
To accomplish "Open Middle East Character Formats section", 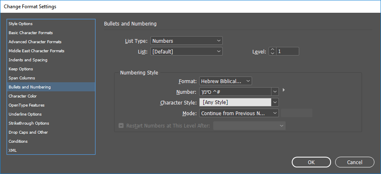I will pos(36,51).
